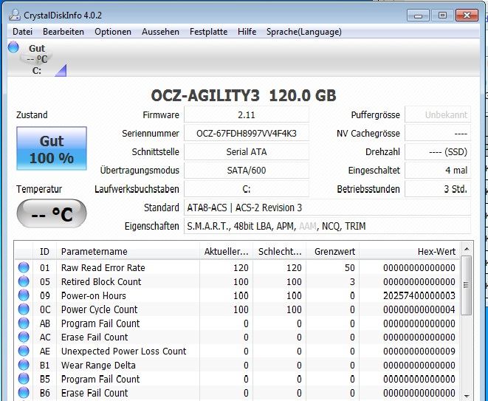Click the Eingeschaltet 4 mal field
This screenshot has width=488, height=401.
coord(438,171)
